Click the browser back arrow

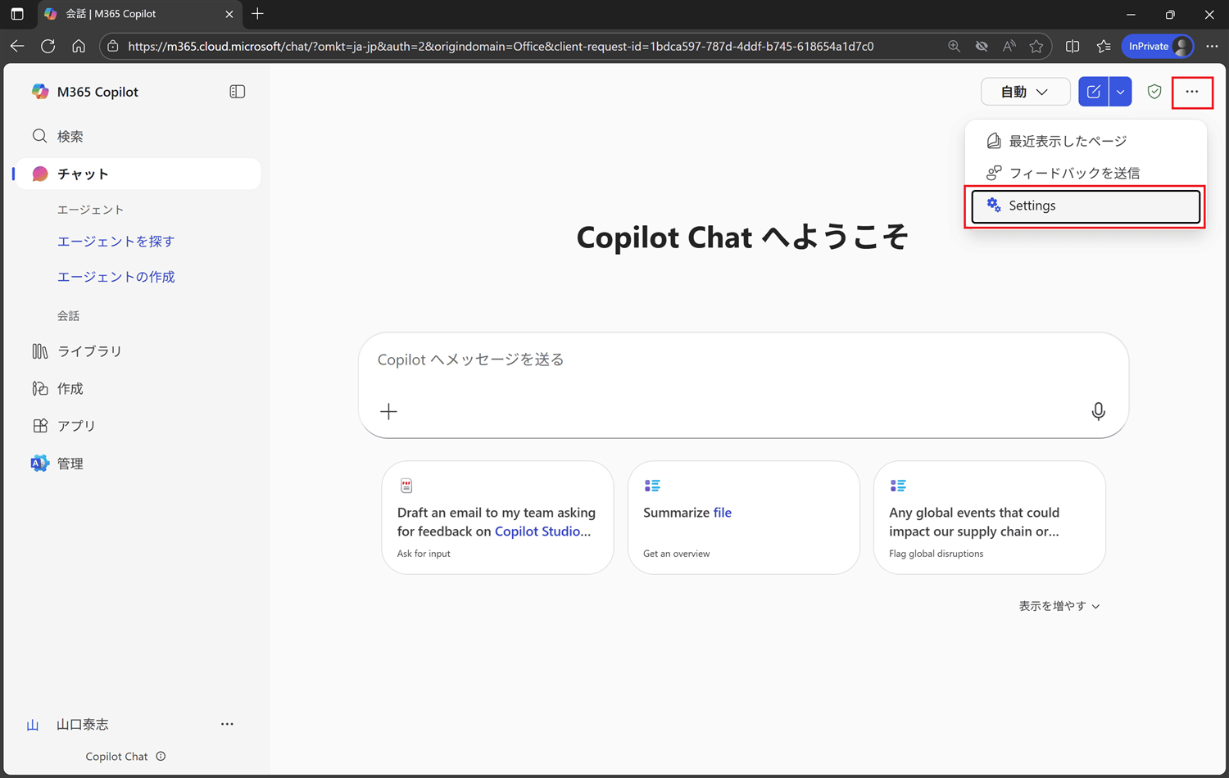tap(17, 46)
